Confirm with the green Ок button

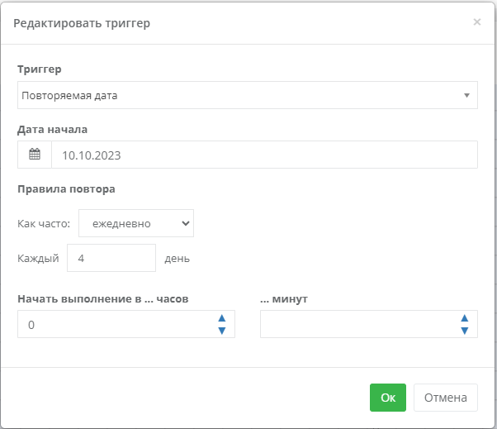click(x=388, y=398)
